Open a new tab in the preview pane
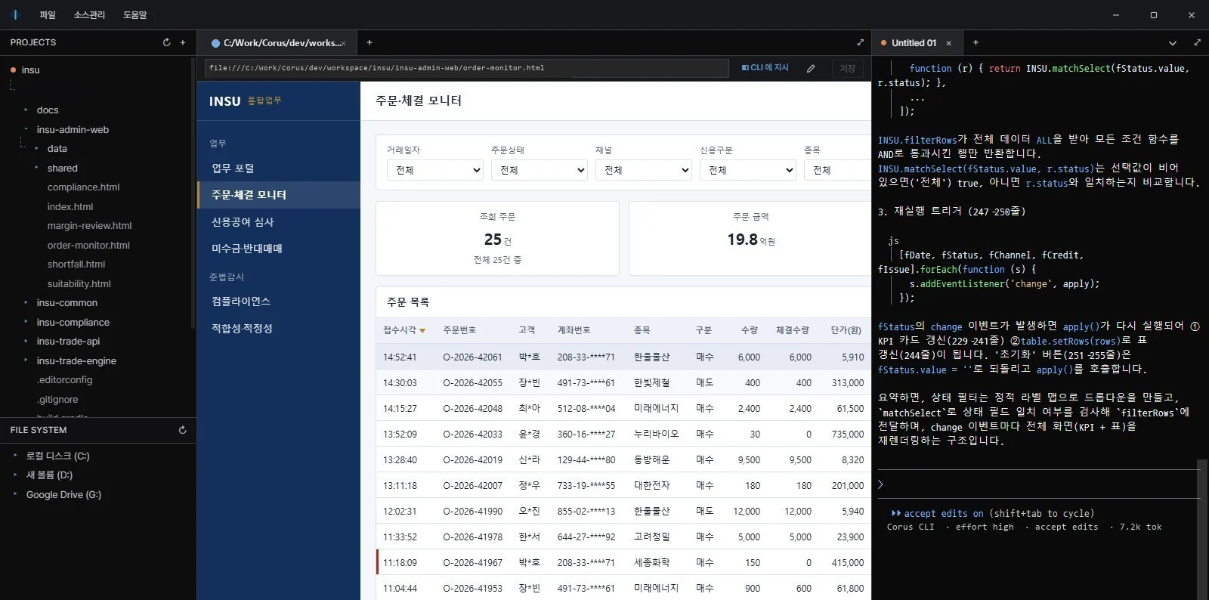 pyautogui.click(x=370, y=42)
